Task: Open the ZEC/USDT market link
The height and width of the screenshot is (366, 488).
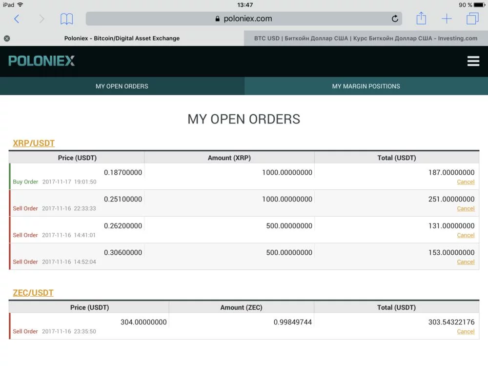Action: tap(33, 293)
